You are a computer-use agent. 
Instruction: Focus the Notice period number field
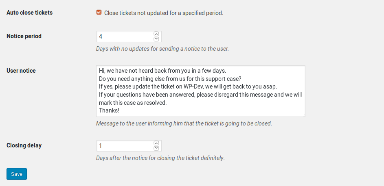[125, 37]
